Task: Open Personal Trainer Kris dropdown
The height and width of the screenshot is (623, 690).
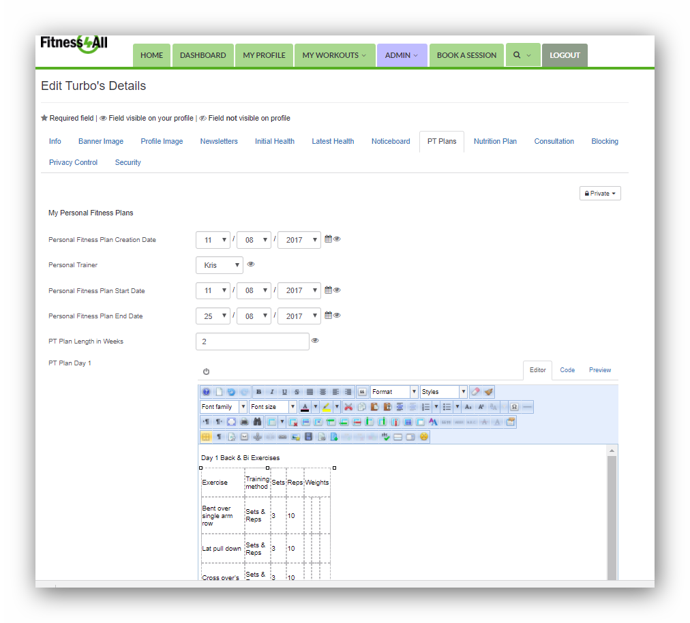Action: click(220, 265)
